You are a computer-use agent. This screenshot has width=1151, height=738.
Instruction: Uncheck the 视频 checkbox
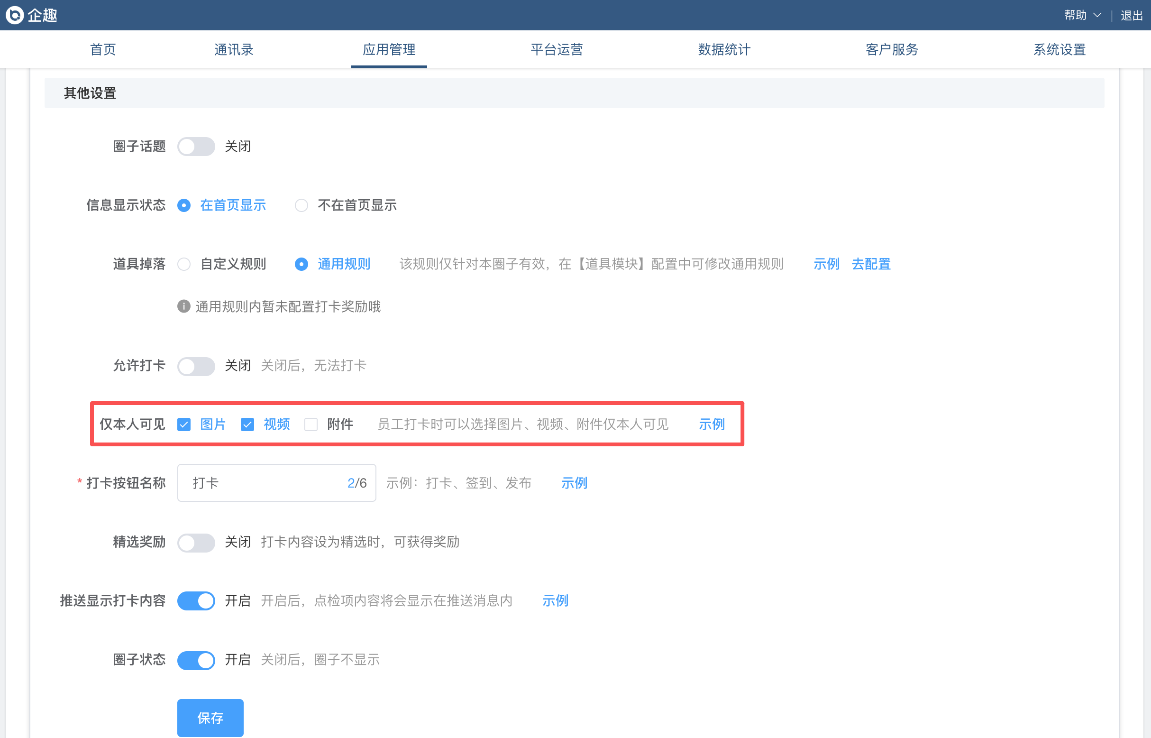click(x=247, y=424)
